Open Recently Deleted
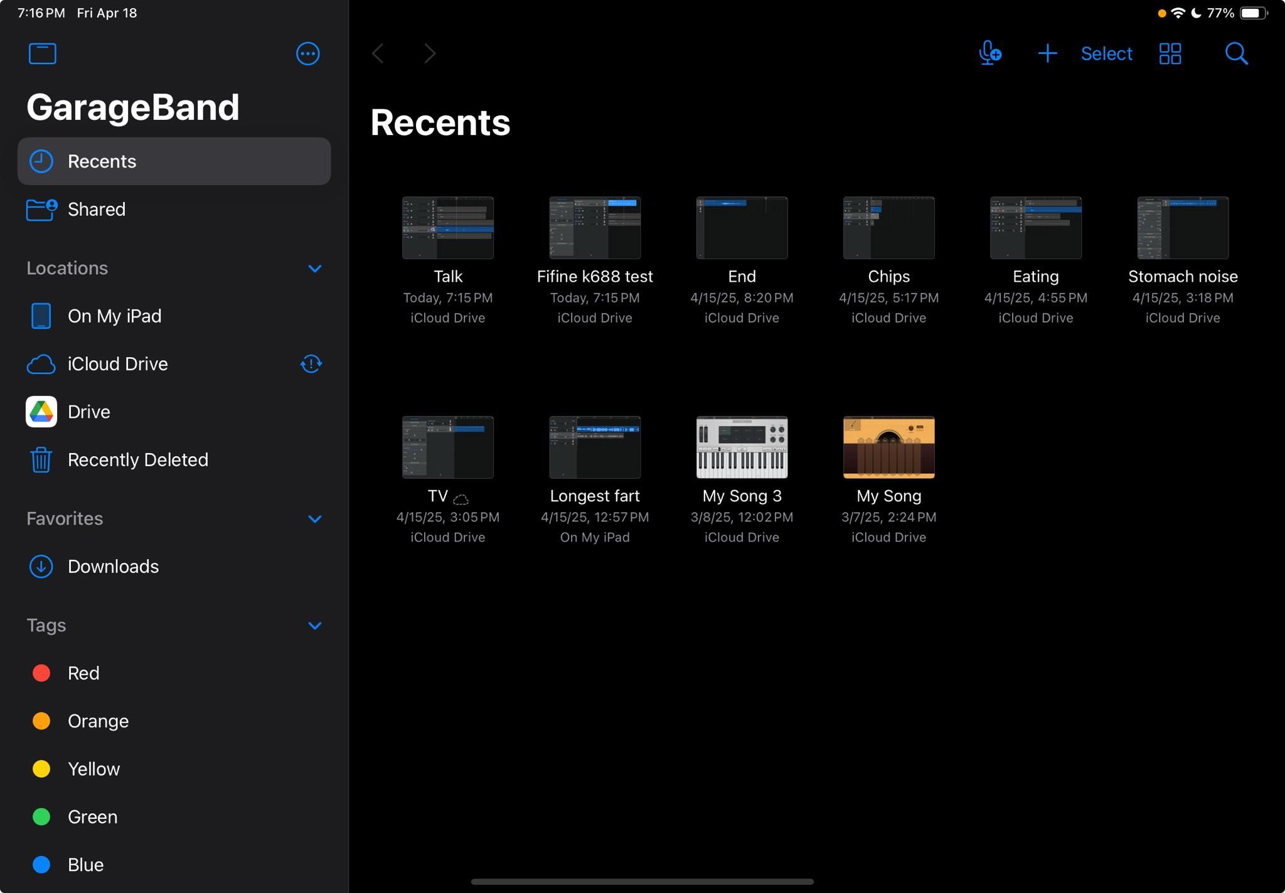 [174, 460]
